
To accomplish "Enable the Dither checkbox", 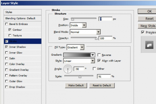I will (x=94, y=69).
